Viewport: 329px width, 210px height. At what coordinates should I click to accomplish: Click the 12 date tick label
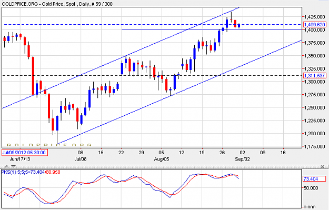tap(182, 153)
